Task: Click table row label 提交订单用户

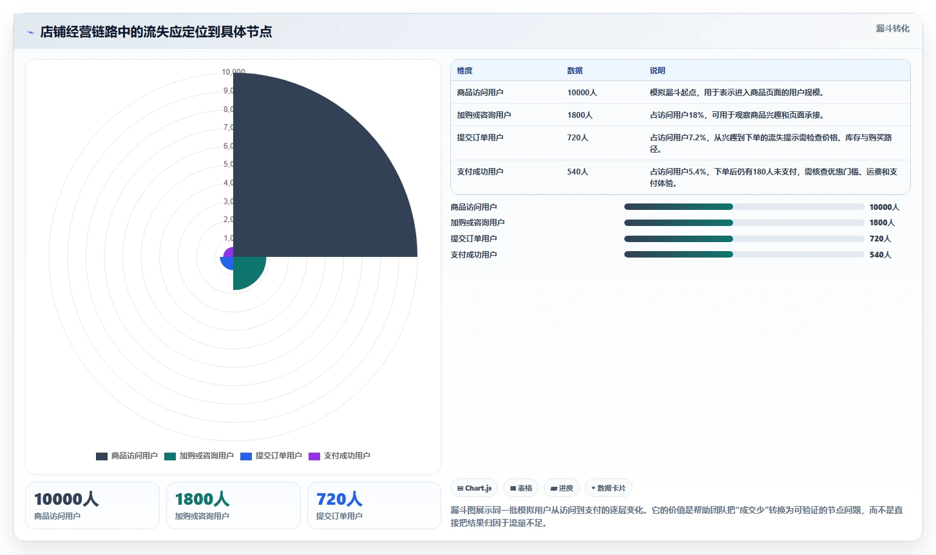Action: coord(480,138)
